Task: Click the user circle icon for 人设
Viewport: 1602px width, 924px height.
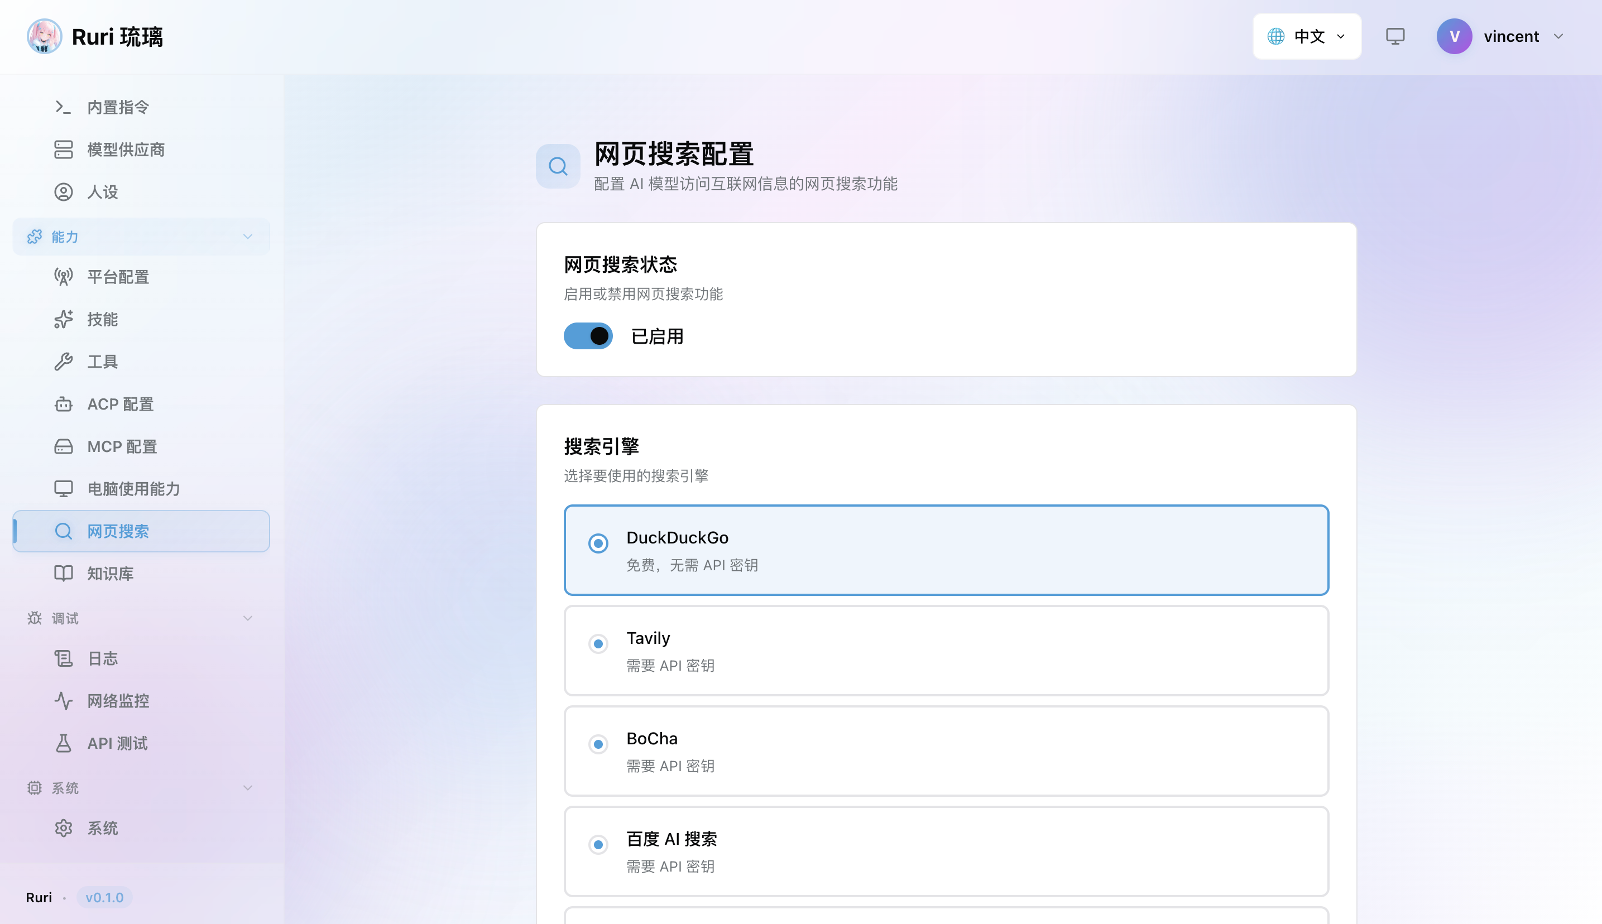Action: (x=64, y=192)
